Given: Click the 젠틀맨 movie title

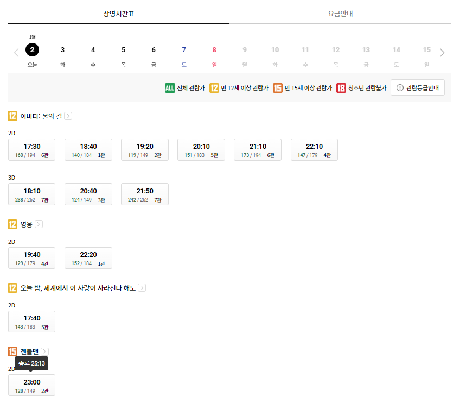Looking at the screenshot, I should (29, 352).
